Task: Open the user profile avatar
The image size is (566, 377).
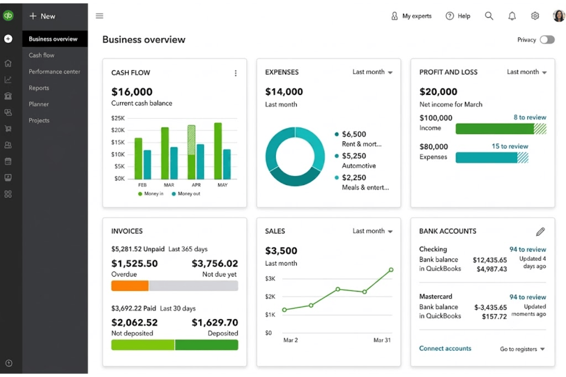Action: click(x=559, y=16)
